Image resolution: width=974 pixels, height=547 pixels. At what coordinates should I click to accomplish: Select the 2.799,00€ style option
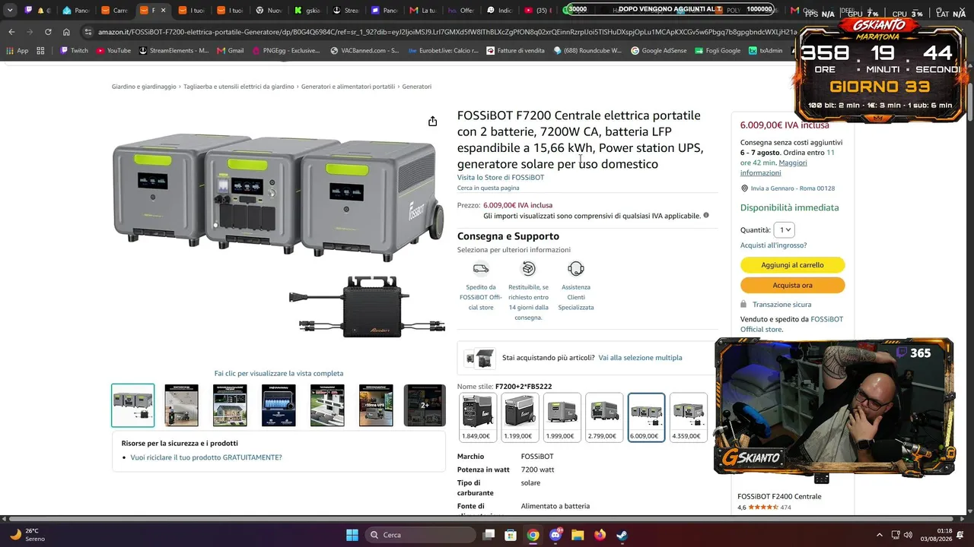[x=604, y=417]
